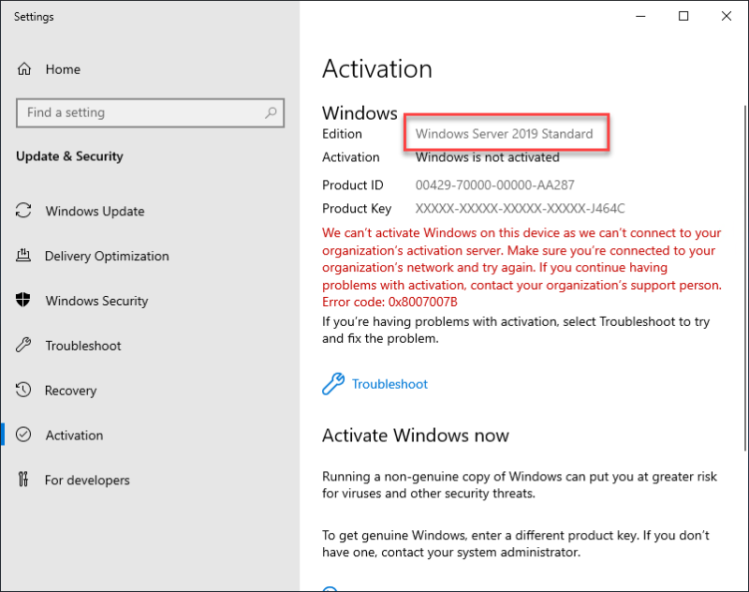Click the Troubleshoot wrench icon in sidebar
Image resolution: width=749 pixels, height=592 pixels.
(x=23, y=345)
